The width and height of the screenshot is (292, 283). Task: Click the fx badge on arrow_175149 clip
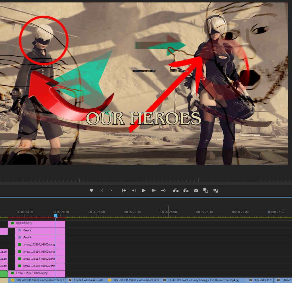(x=20, y=266)
